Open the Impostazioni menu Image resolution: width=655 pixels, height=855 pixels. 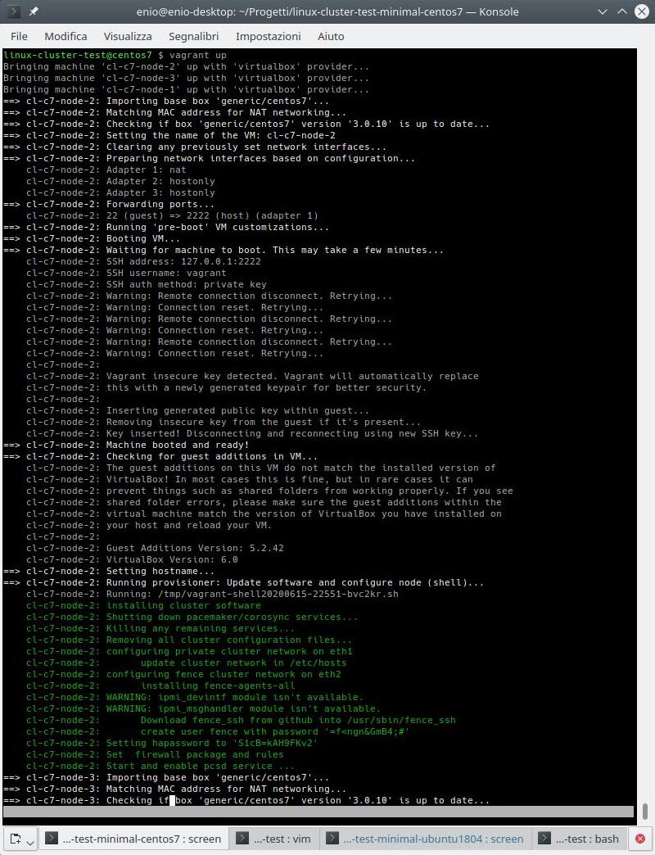[268, 36]
